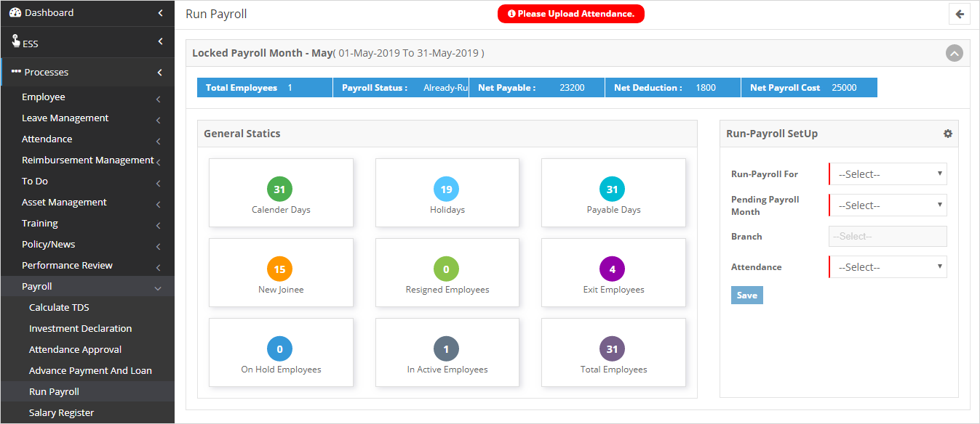Screen dimensions: 980x424
Task: Click the back arrow icon at top right
Action: tap(960, 14)
